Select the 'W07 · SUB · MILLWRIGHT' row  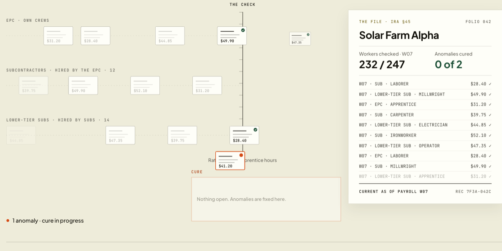[x=425, y=166]
